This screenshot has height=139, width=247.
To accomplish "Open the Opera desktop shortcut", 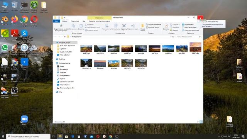I will coord(34,20).
